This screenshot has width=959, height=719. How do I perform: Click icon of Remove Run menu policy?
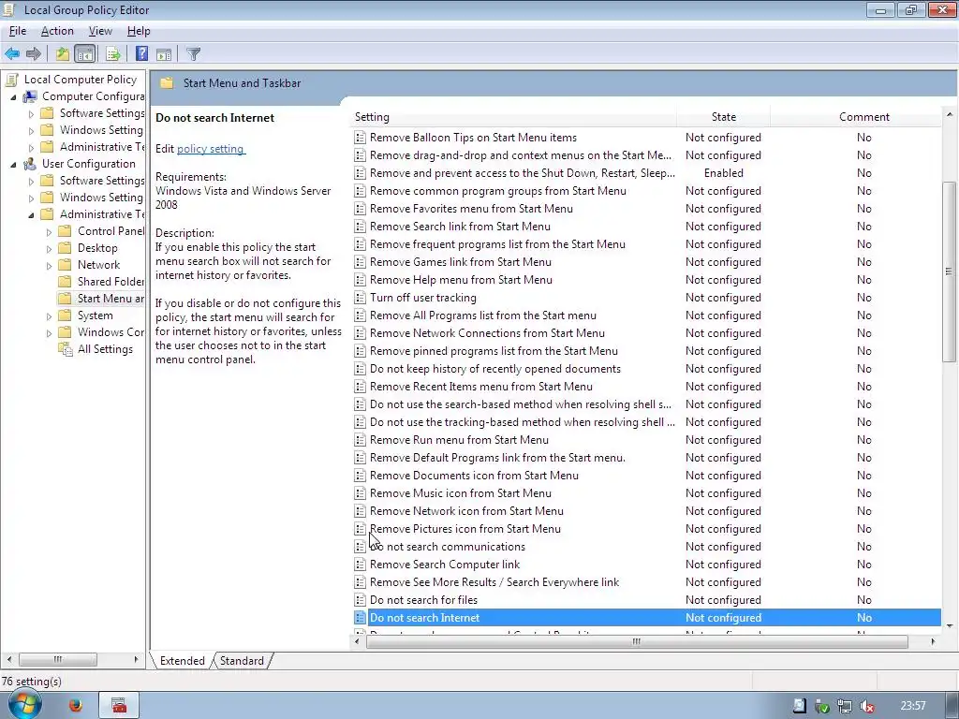click(360, 440)
